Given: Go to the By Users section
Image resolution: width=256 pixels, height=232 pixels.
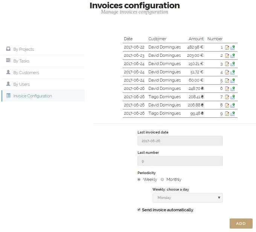Looking at the screenshot, I should [x=43, y=84].
